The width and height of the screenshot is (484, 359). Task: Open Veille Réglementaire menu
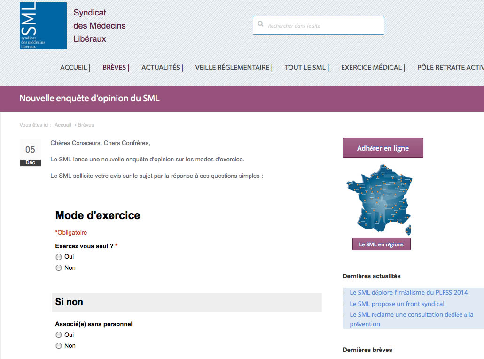(x=232, y=68)
